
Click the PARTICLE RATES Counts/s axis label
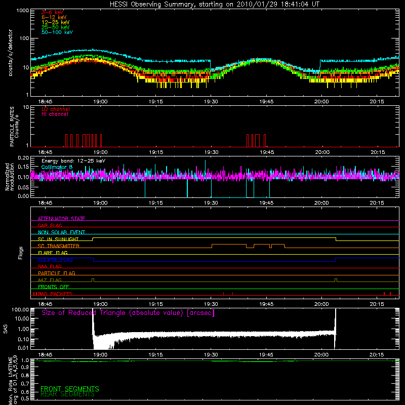pos(14,127)
